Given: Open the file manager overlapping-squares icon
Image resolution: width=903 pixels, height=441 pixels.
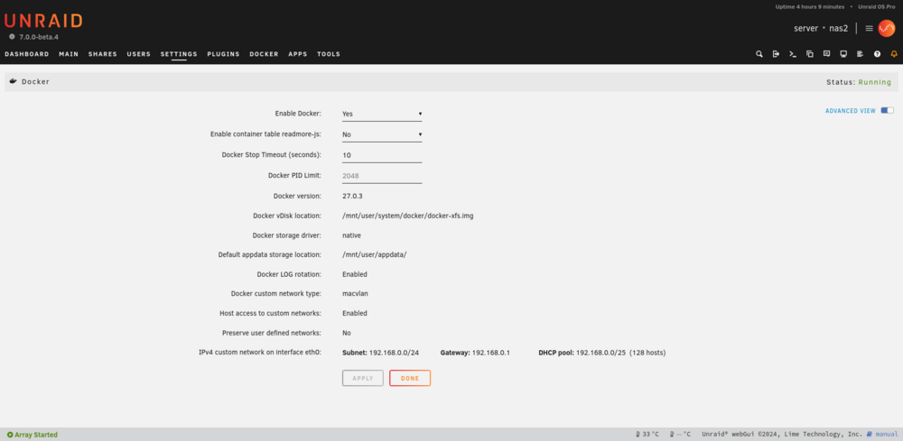Looking at the screenshot, I should point(810,54).
